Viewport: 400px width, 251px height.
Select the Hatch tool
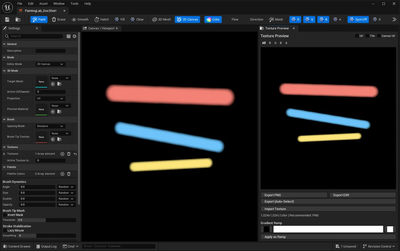click(x=102, y=19)
